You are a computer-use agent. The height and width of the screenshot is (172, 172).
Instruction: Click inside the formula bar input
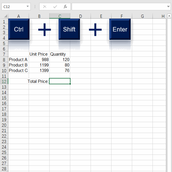pyautogui.click(x=119, y=7)
